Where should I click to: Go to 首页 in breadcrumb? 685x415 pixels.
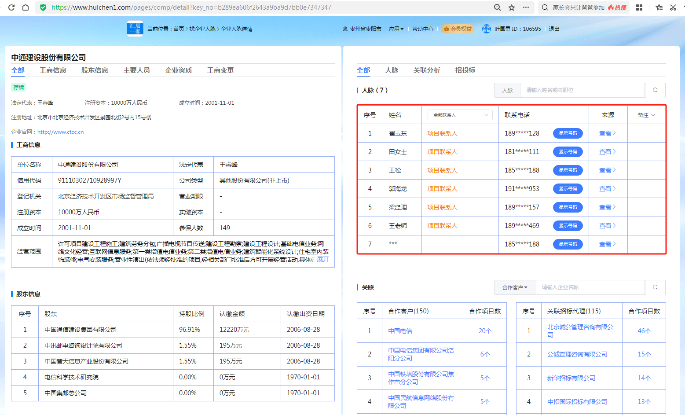pos(179,29)
